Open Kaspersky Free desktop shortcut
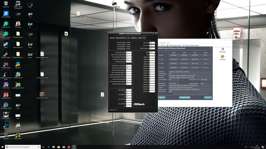Viewport: 266px width, 149px height. pos(6,24)
